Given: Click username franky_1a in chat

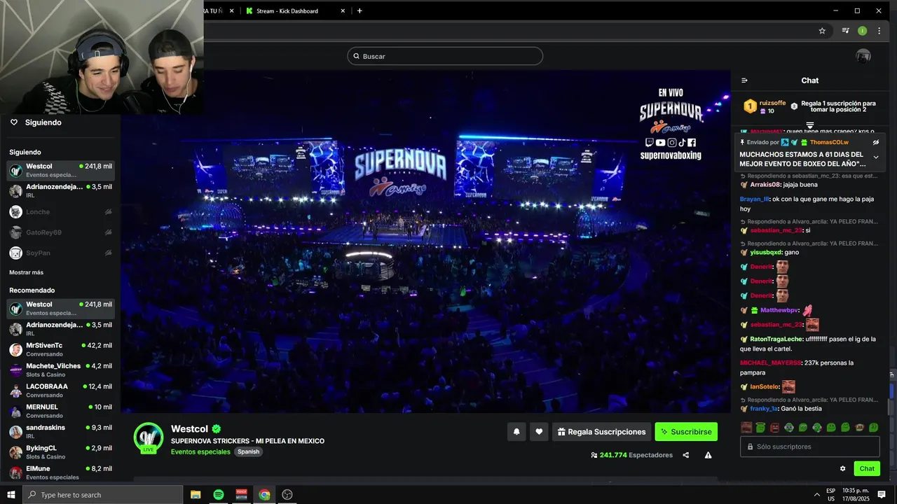Looking at the screenshot, I should pos(764,408).
